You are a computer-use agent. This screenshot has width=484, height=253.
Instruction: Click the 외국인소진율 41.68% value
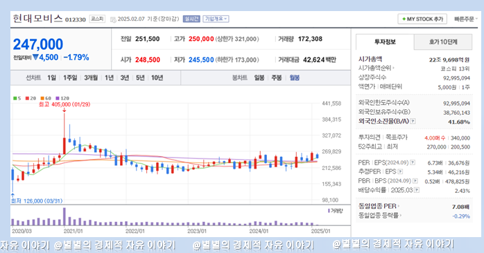(x=459, y=122)
